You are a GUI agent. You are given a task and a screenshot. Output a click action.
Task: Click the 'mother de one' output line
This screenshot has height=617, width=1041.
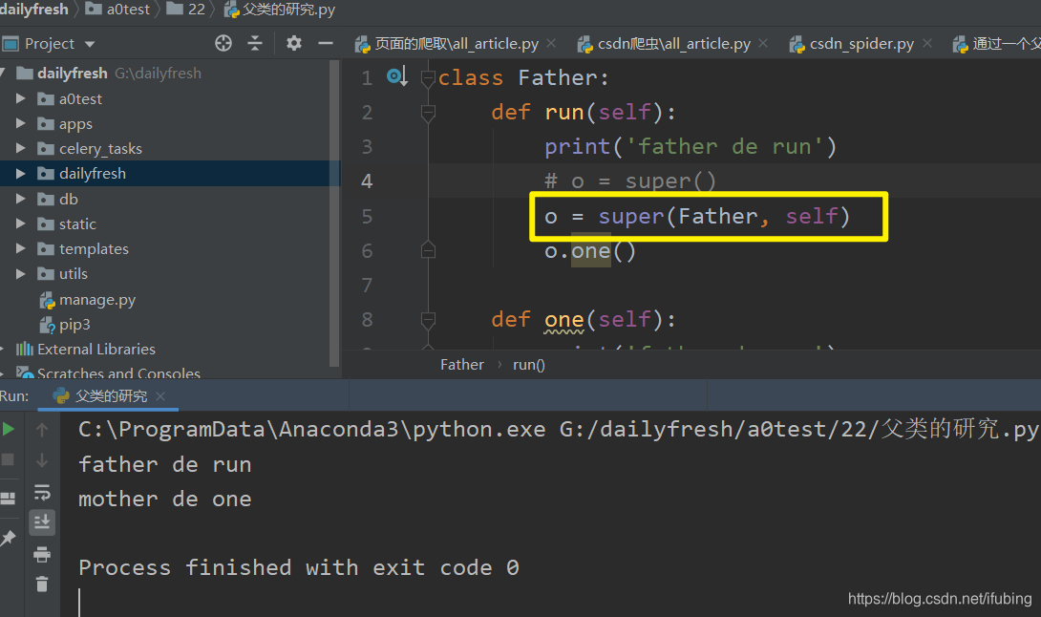(x=165, y=499)
